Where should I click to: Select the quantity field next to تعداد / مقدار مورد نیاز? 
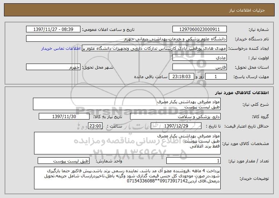tap(193, 161)
